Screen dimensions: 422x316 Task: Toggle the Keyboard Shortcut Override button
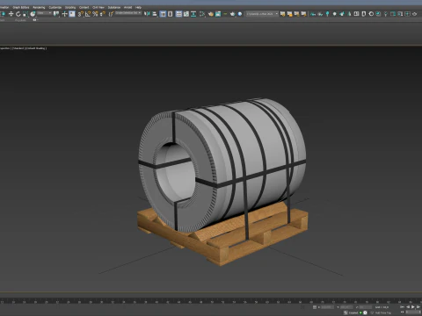coord(72,14)
